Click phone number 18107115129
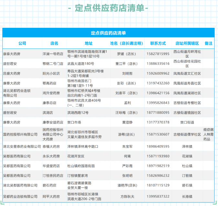This screenshot has width=218, height=206. (x=158, y=185)
